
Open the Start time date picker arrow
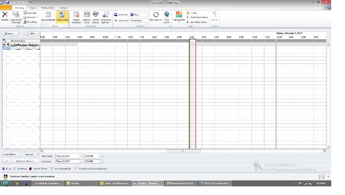[81, 156]
